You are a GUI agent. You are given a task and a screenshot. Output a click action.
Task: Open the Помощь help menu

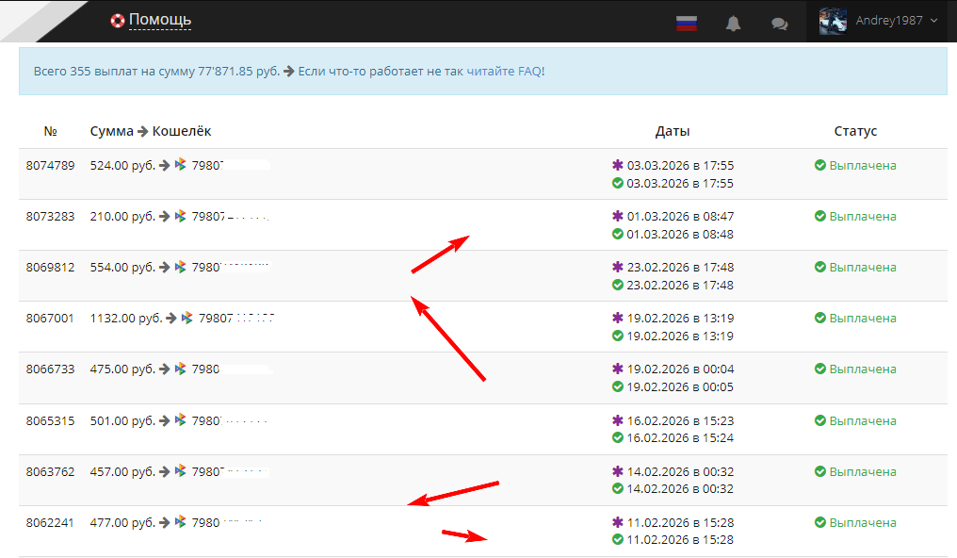[160, 20]
